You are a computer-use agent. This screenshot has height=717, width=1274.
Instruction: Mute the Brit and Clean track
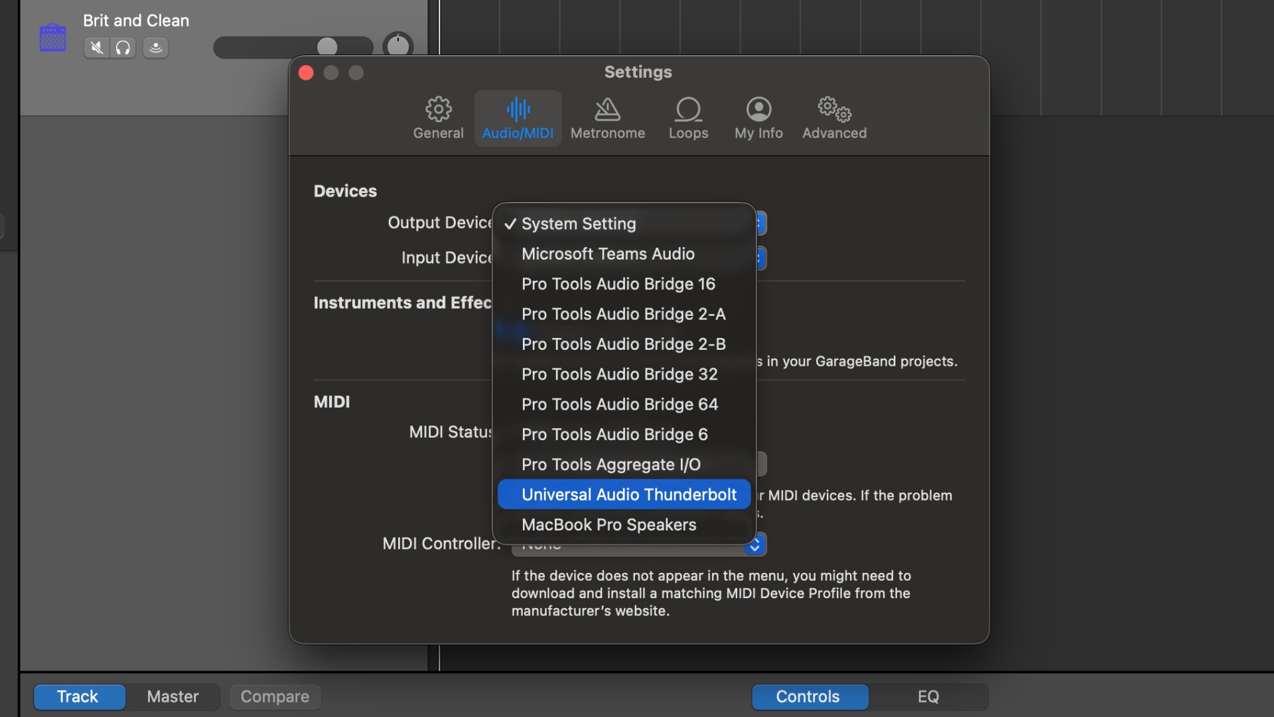97,48
